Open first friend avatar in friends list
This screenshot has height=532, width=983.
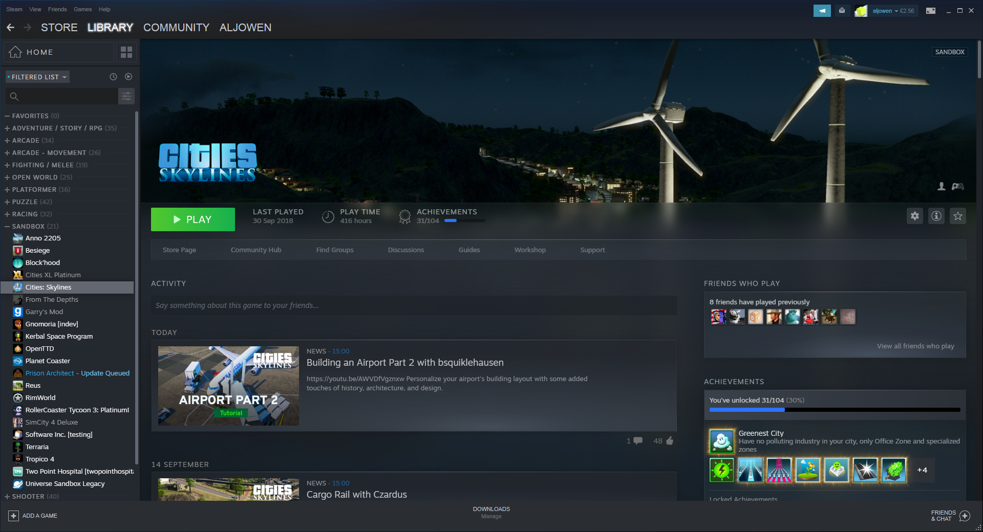[x=718, y=317]
